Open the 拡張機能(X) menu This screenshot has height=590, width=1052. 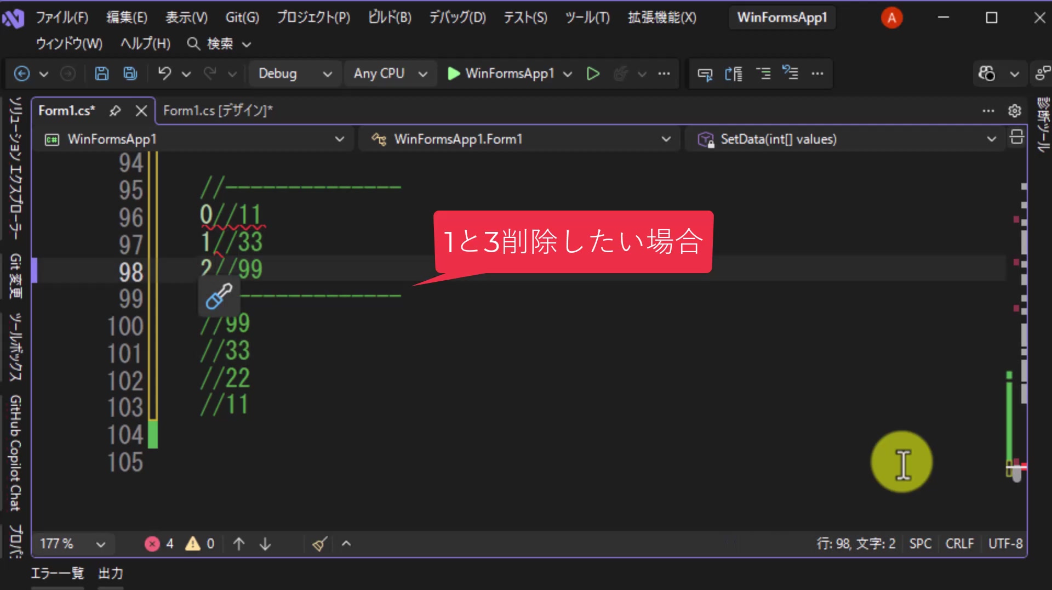(x=662, y=18)
